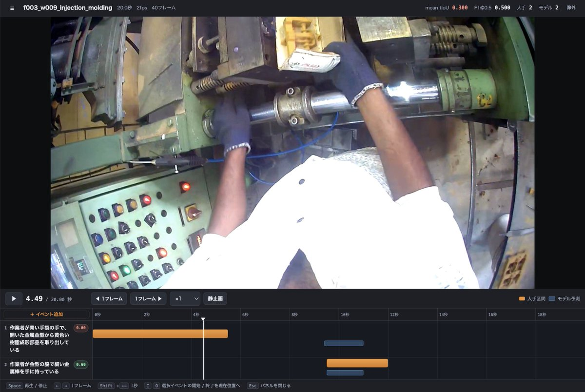Image resolution: width=585 pixels, height=392 pixels.
Task: Select event 1 description about yellow resin part
Action: point(39,339)
